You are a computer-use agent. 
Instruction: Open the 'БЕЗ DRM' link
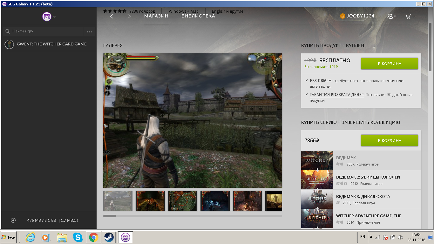pos(318,81)
